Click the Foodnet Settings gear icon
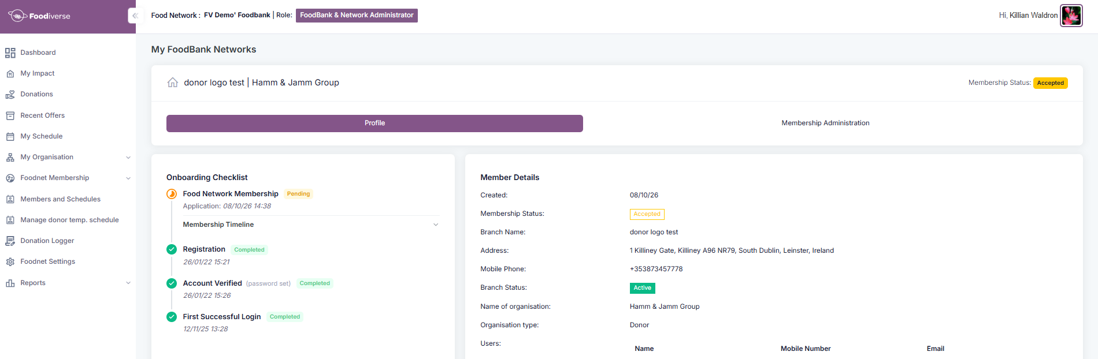 [10, 262]
